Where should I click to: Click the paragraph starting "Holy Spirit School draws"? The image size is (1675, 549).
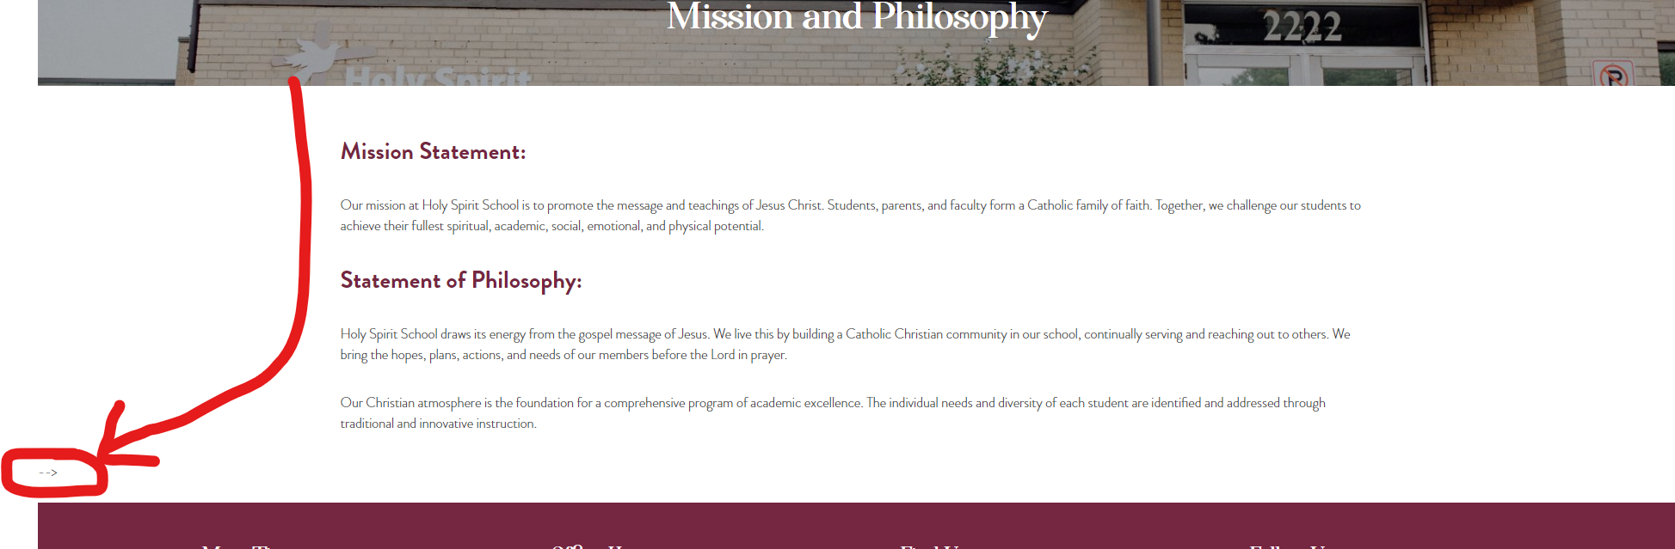click(x=845, y=345)
